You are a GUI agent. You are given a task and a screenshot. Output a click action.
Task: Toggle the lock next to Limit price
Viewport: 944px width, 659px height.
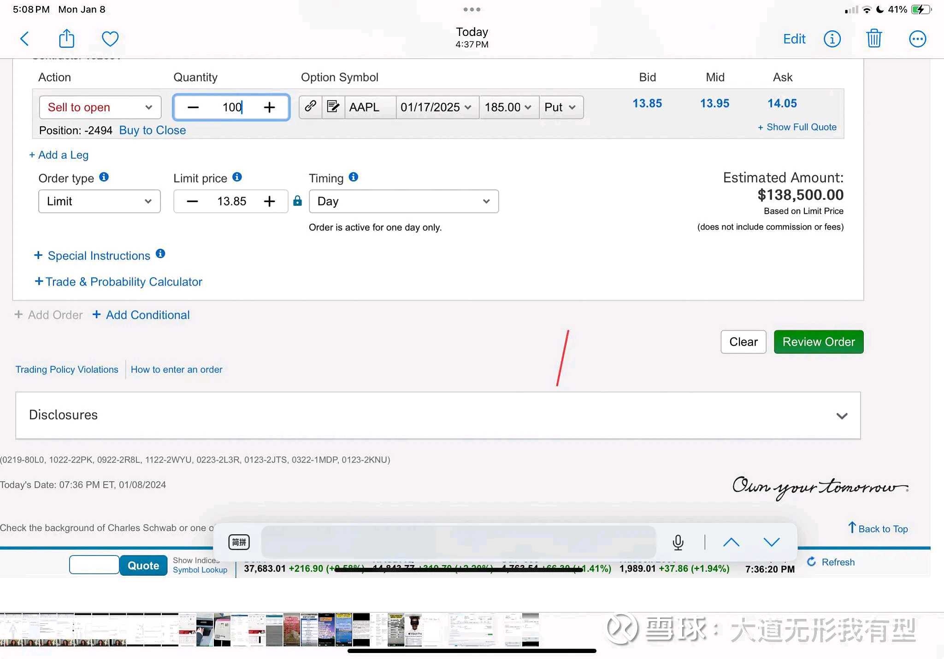[x=297, y=201]
